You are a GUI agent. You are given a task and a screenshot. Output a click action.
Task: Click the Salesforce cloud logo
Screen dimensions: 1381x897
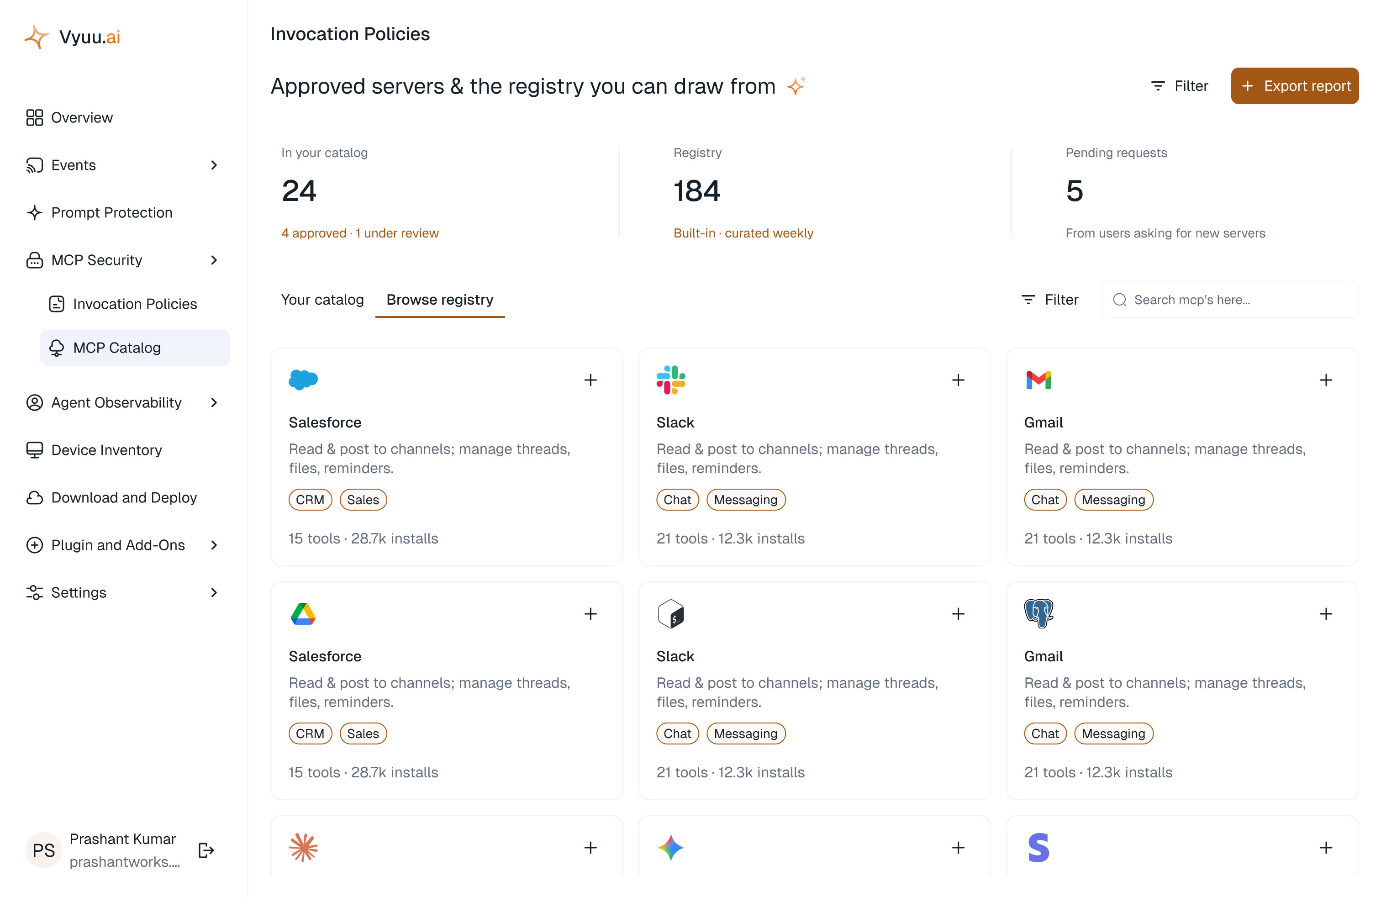[303, 380]
